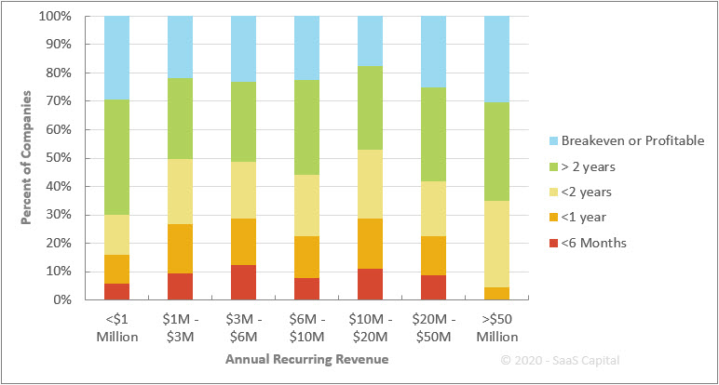Click the '$10M - $20M' axis category label

tap(370, 327)
